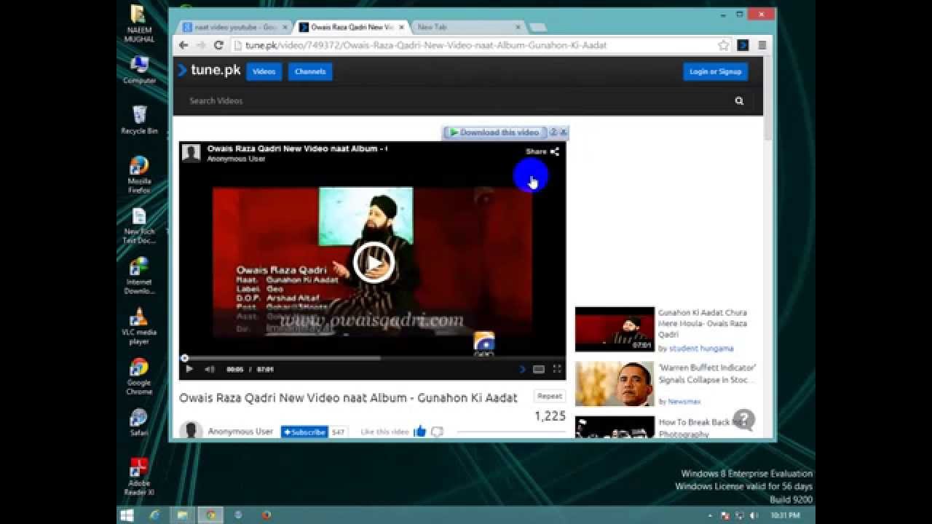The height and width of the screenshot is (524, 932).
Task: Dislike the video with the thumbs-down icon
Action: point(437,432)
